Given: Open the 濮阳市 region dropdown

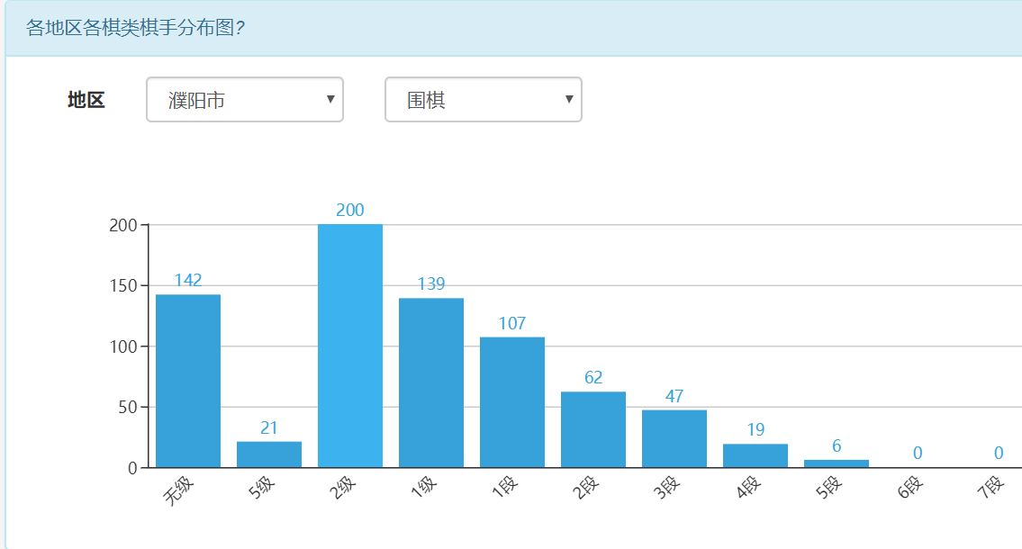Looking at the screenshot, I should pyautogui.click(x=244, y=100).
